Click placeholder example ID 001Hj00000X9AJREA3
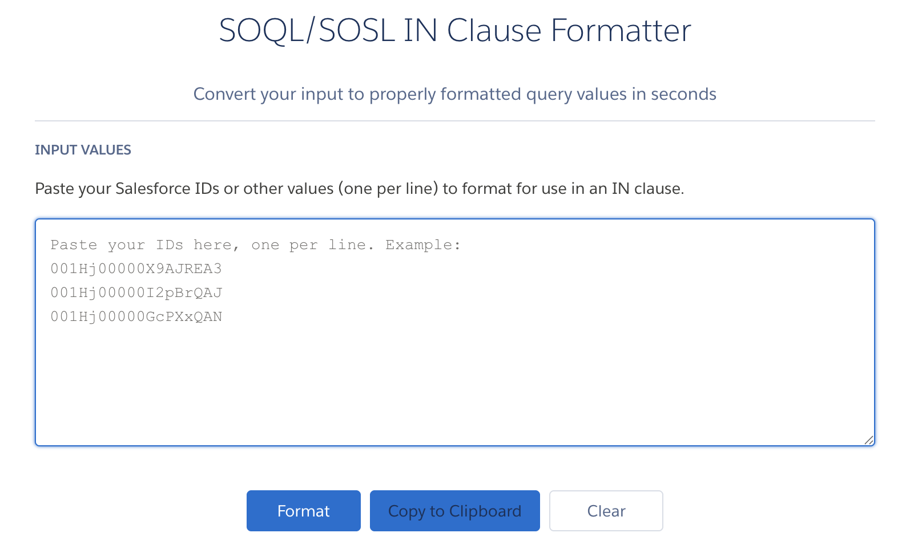 (136, 269)
